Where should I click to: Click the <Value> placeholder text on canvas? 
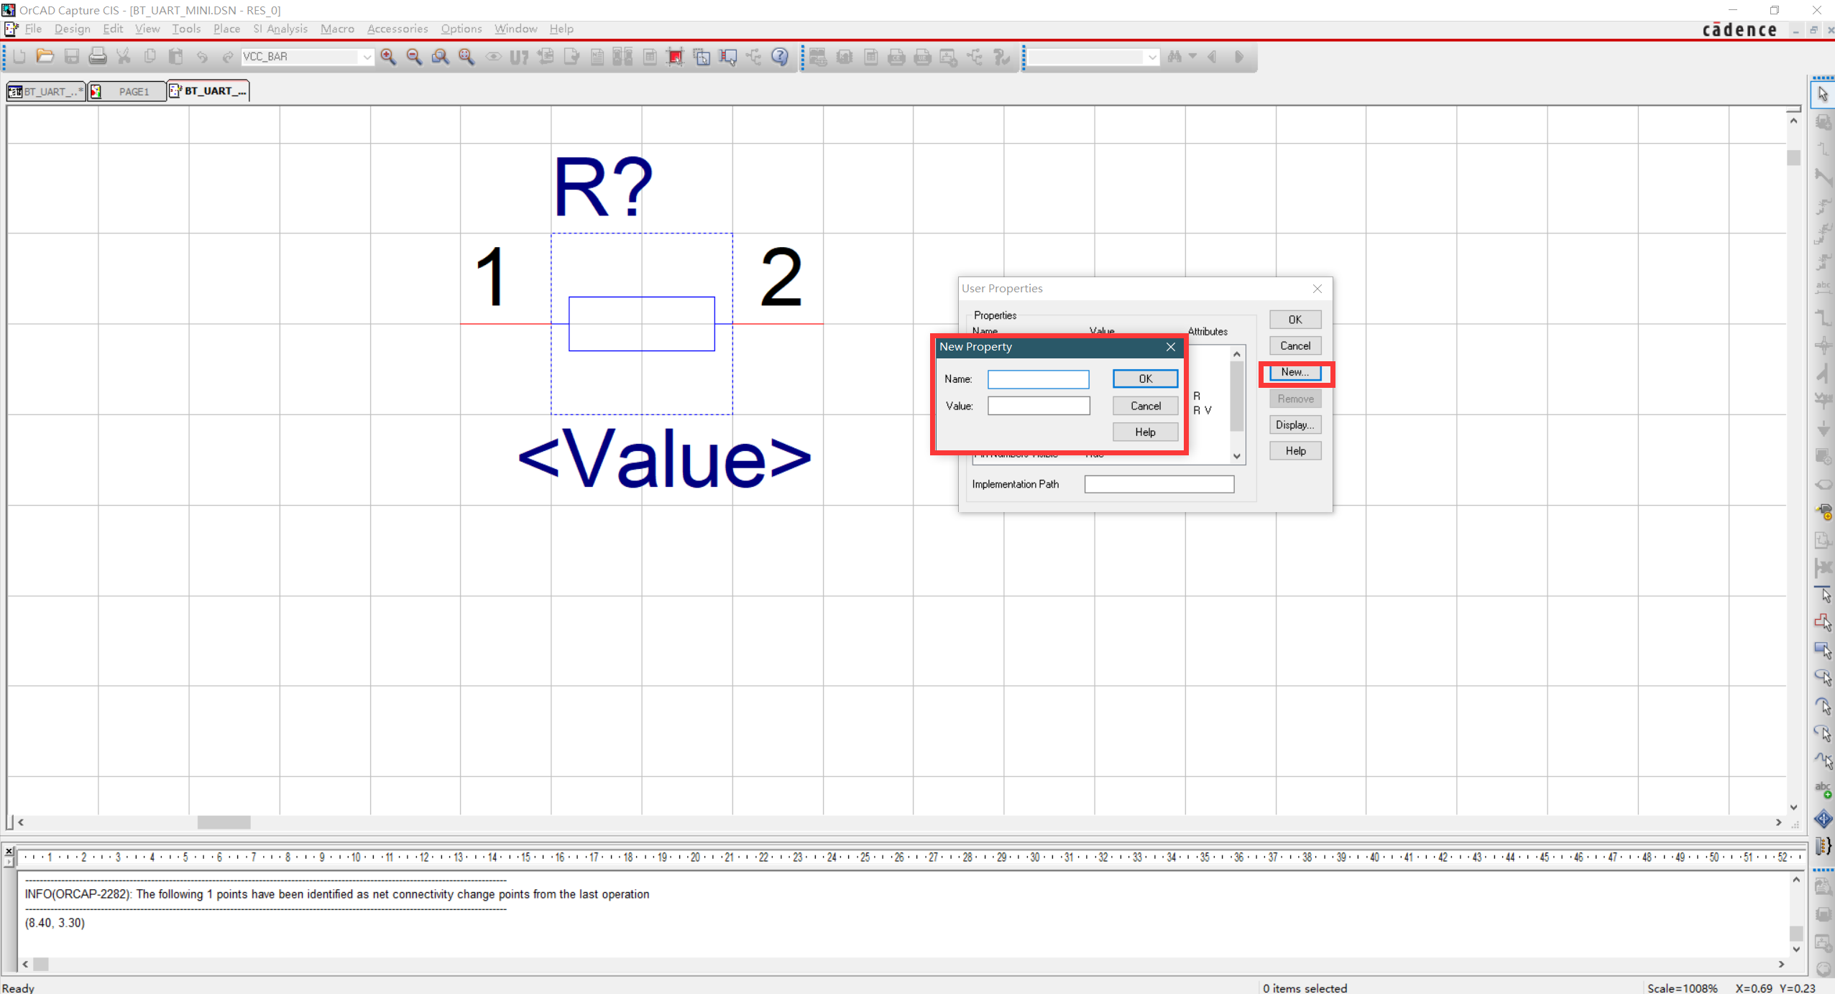pyautogui.click(x=664, y=458)
